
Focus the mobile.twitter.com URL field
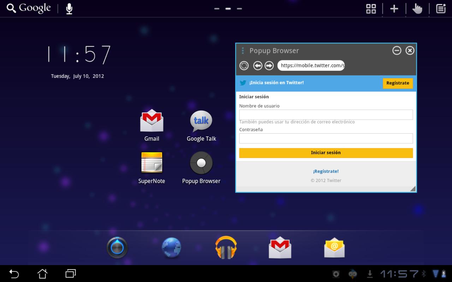click(x=311, y=66)
